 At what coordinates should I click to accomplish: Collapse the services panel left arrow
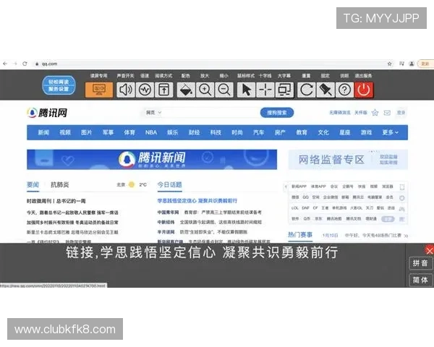click(x=286, y=187)
